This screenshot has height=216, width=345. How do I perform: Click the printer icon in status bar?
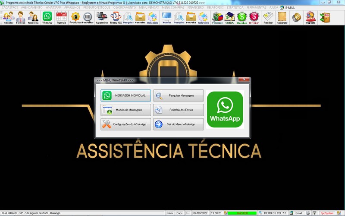(x=308, y=213)
